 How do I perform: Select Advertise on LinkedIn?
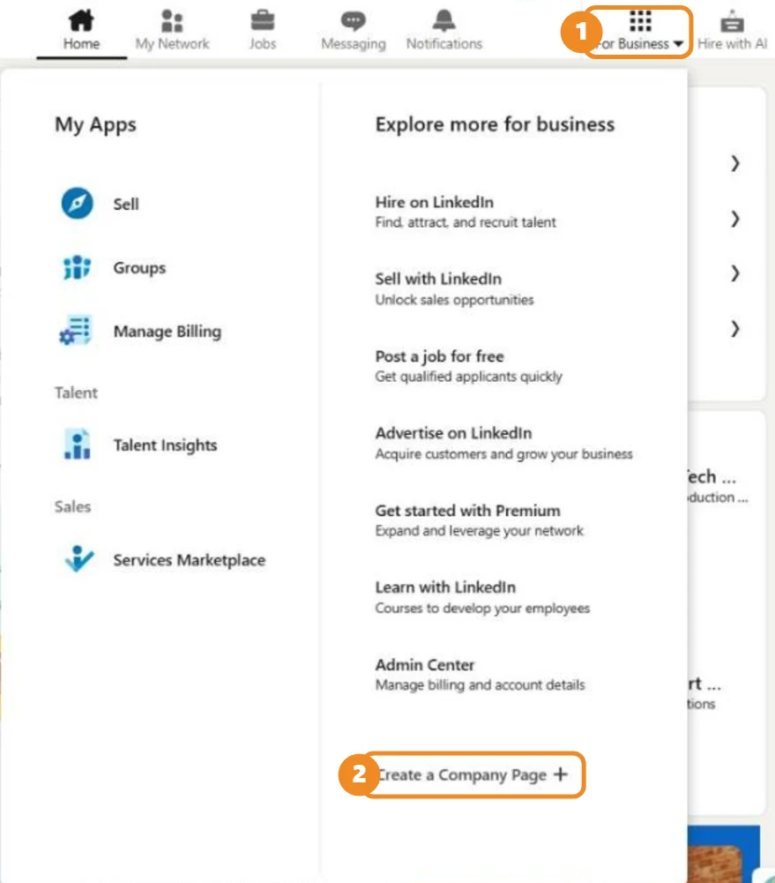pos(454,433)
